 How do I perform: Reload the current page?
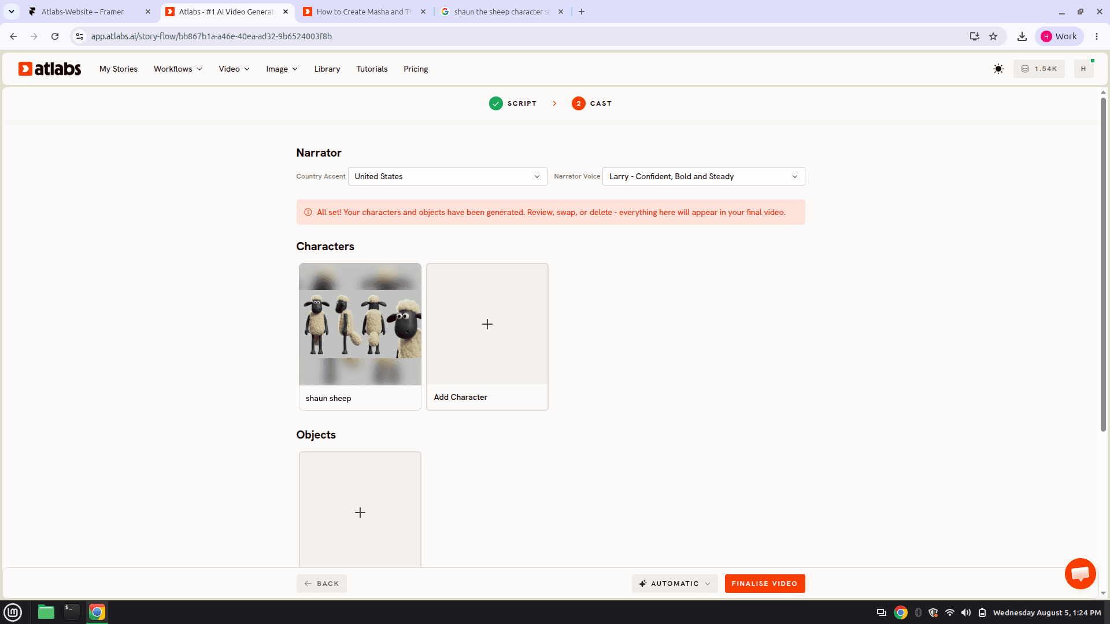pyautogui.click(x=55, y=36)
